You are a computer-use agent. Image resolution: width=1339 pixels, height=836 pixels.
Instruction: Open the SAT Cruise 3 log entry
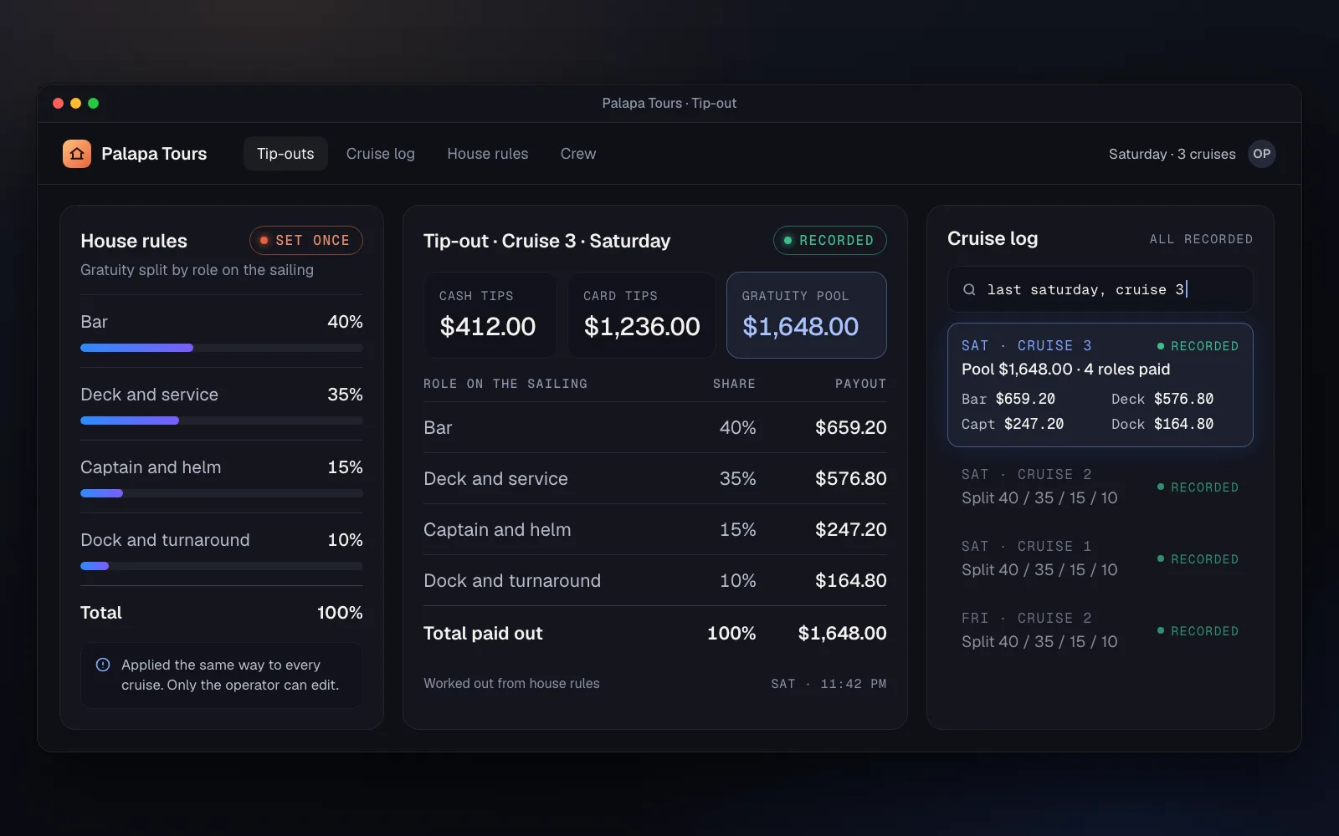[x=1100, y=385]
